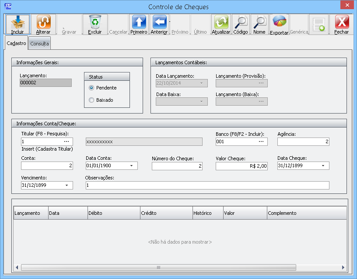Open the Data Conta date dropdown

132,166
